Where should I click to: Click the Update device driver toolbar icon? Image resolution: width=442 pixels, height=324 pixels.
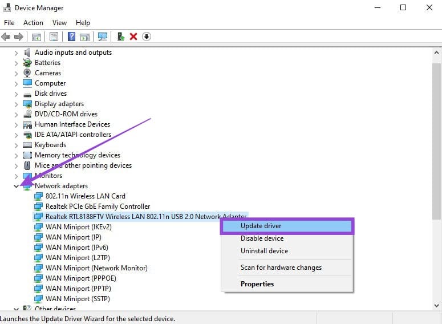(x=121, y=37)
